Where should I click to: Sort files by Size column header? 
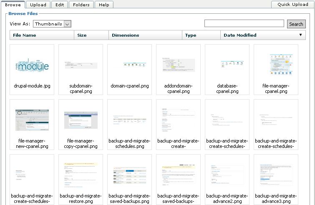click(82, 35)
